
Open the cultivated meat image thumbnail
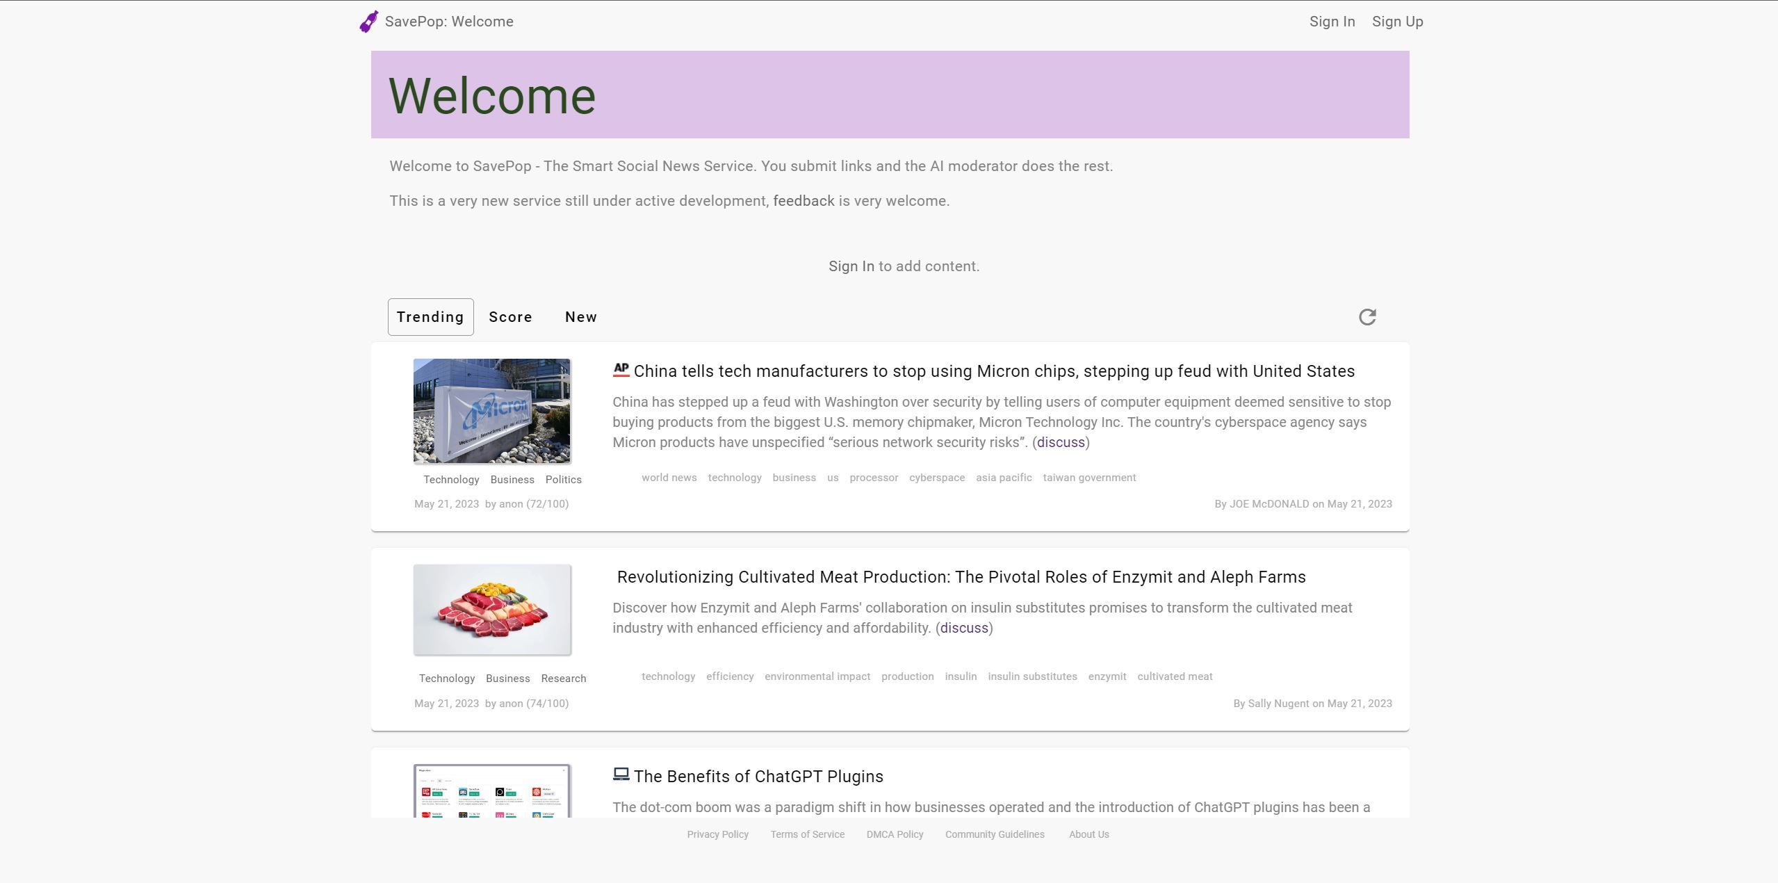click(492, 610)
